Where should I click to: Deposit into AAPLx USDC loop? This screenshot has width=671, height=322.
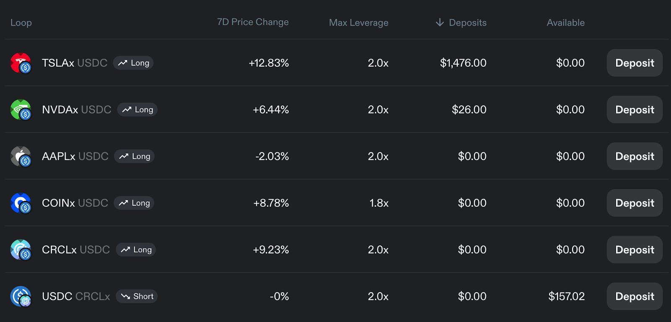tap(635, 156)
